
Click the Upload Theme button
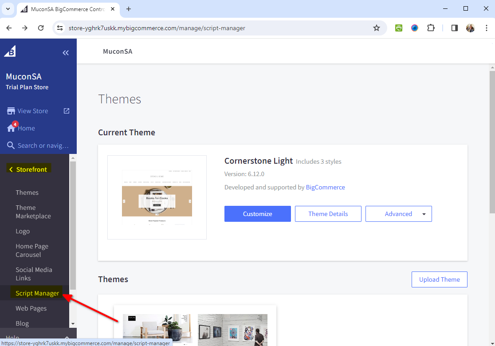[x=439, y=279]
